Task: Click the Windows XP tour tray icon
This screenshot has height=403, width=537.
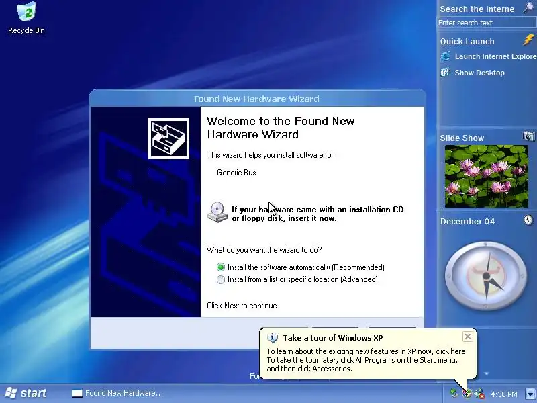Action: [x=467, y=394]
